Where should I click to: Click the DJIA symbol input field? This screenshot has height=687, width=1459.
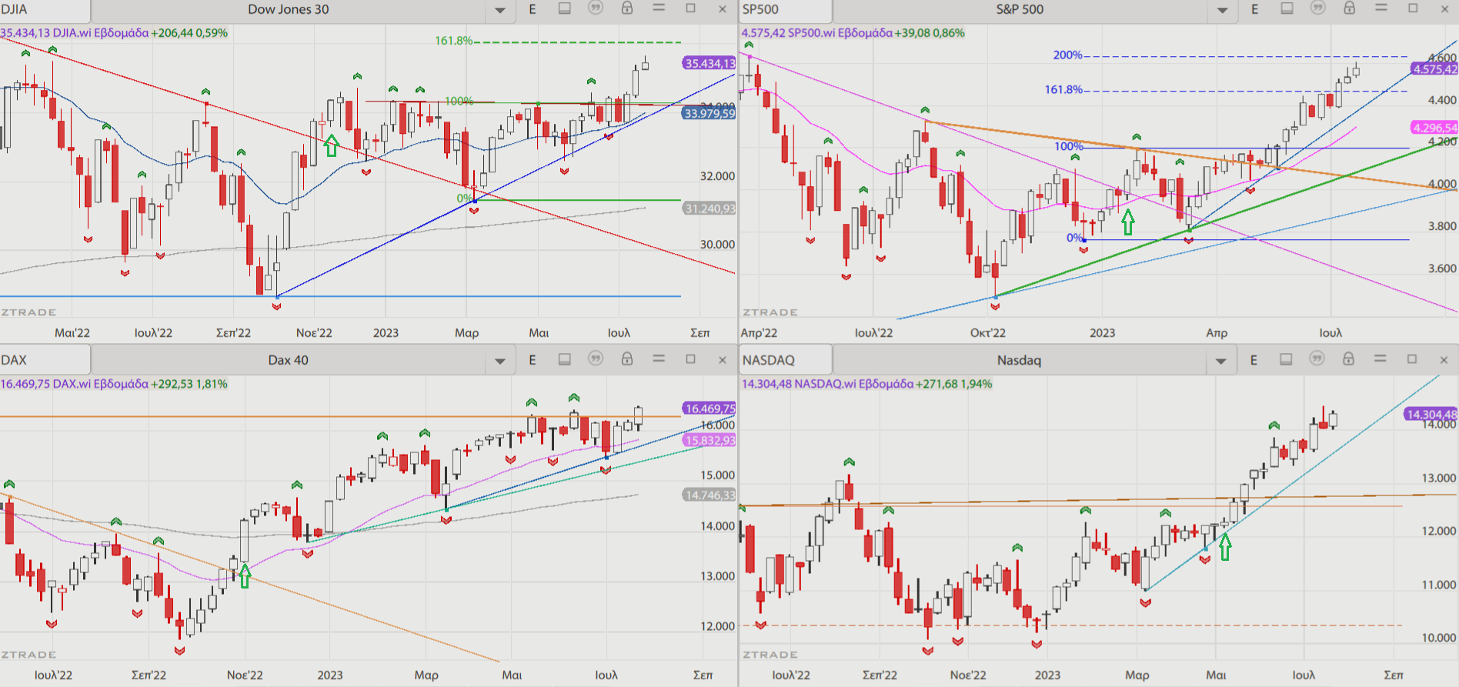coord(45,10)
